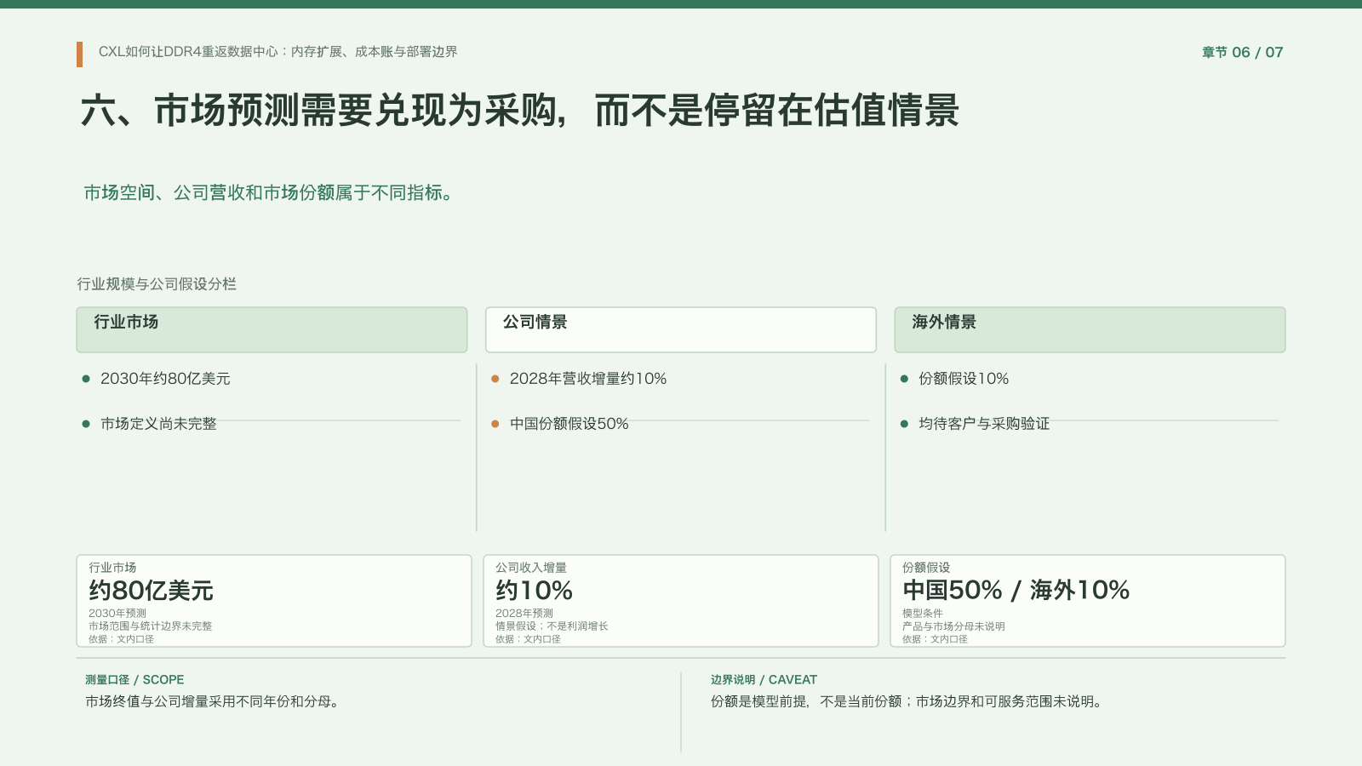1362x766 pixels.
Task: Click card label 公司收入增量
Action: point(531,568)
